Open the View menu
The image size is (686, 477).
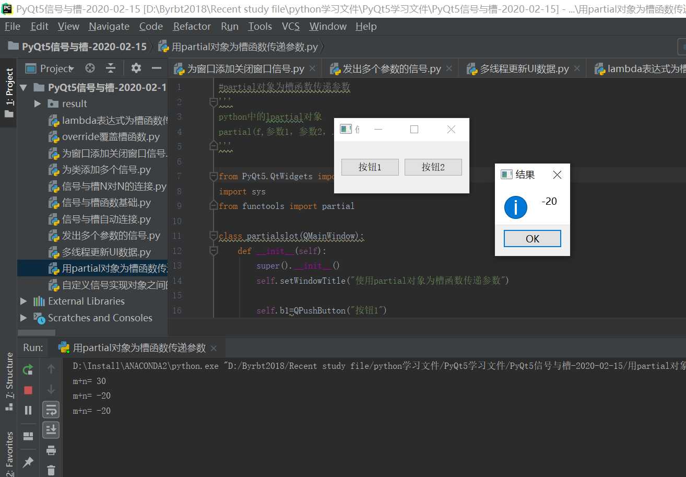tap(68, 26)
